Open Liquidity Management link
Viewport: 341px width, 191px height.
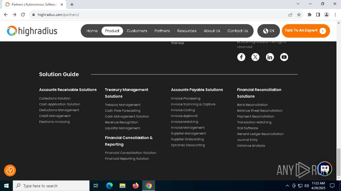(123, 128)
